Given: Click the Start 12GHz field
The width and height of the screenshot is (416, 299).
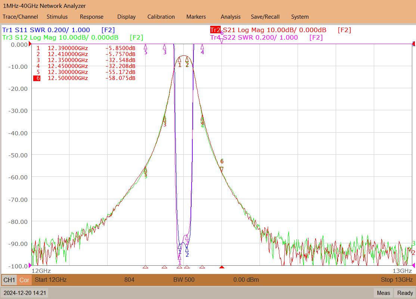Looking at the screenshot, I should pos(51,280).
